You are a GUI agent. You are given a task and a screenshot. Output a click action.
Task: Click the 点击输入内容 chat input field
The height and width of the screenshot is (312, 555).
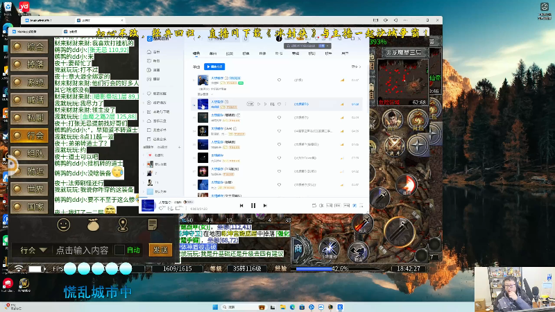click(x=82, y=250)
